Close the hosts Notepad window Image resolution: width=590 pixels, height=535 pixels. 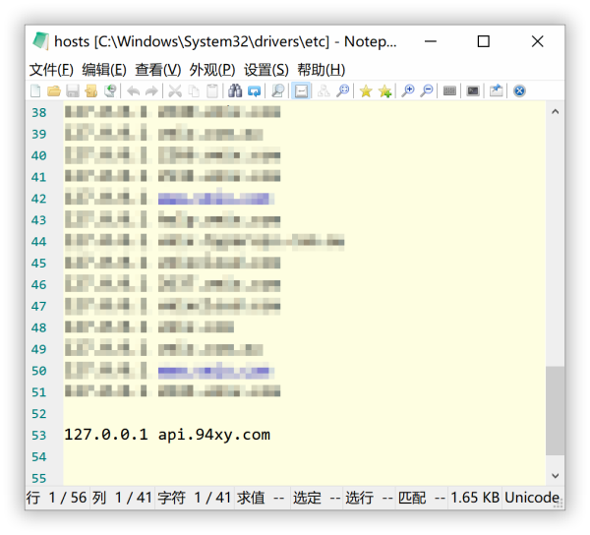(537, 41)
